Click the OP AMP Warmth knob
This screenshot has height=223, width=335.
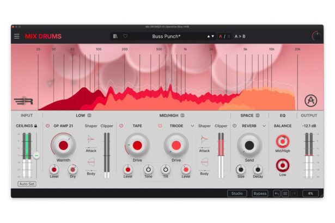(x=63, y=145)
